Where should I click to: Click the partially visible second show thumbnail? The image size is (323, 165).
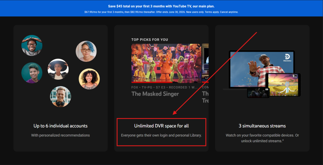pyautogui.click(x=205, y=63)
